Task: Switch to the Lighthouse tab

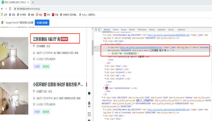Action: point(181,29)
